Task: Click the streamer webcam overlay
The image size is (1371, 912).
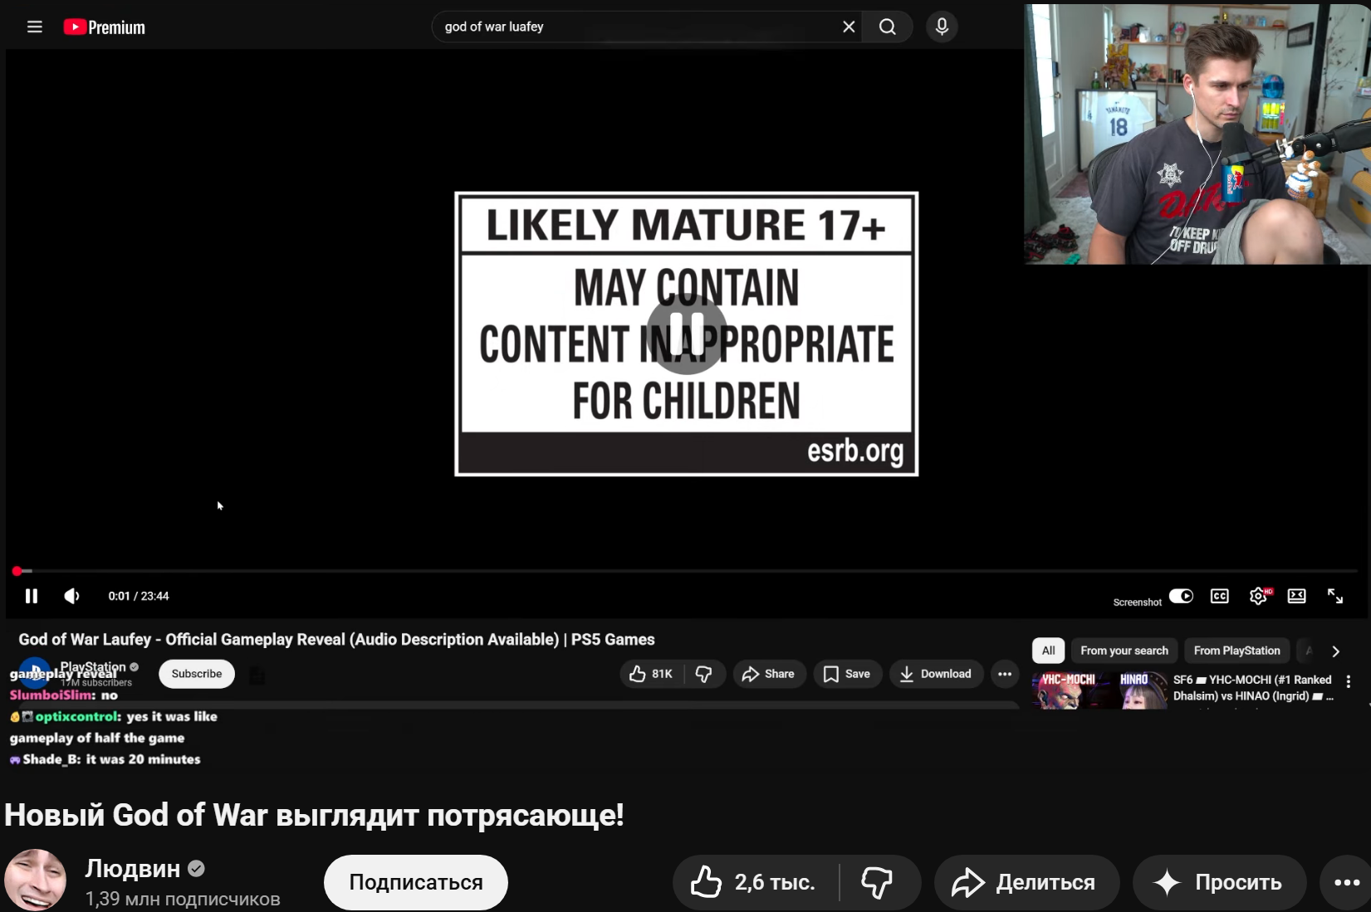Action: [x=1197, y=134]
